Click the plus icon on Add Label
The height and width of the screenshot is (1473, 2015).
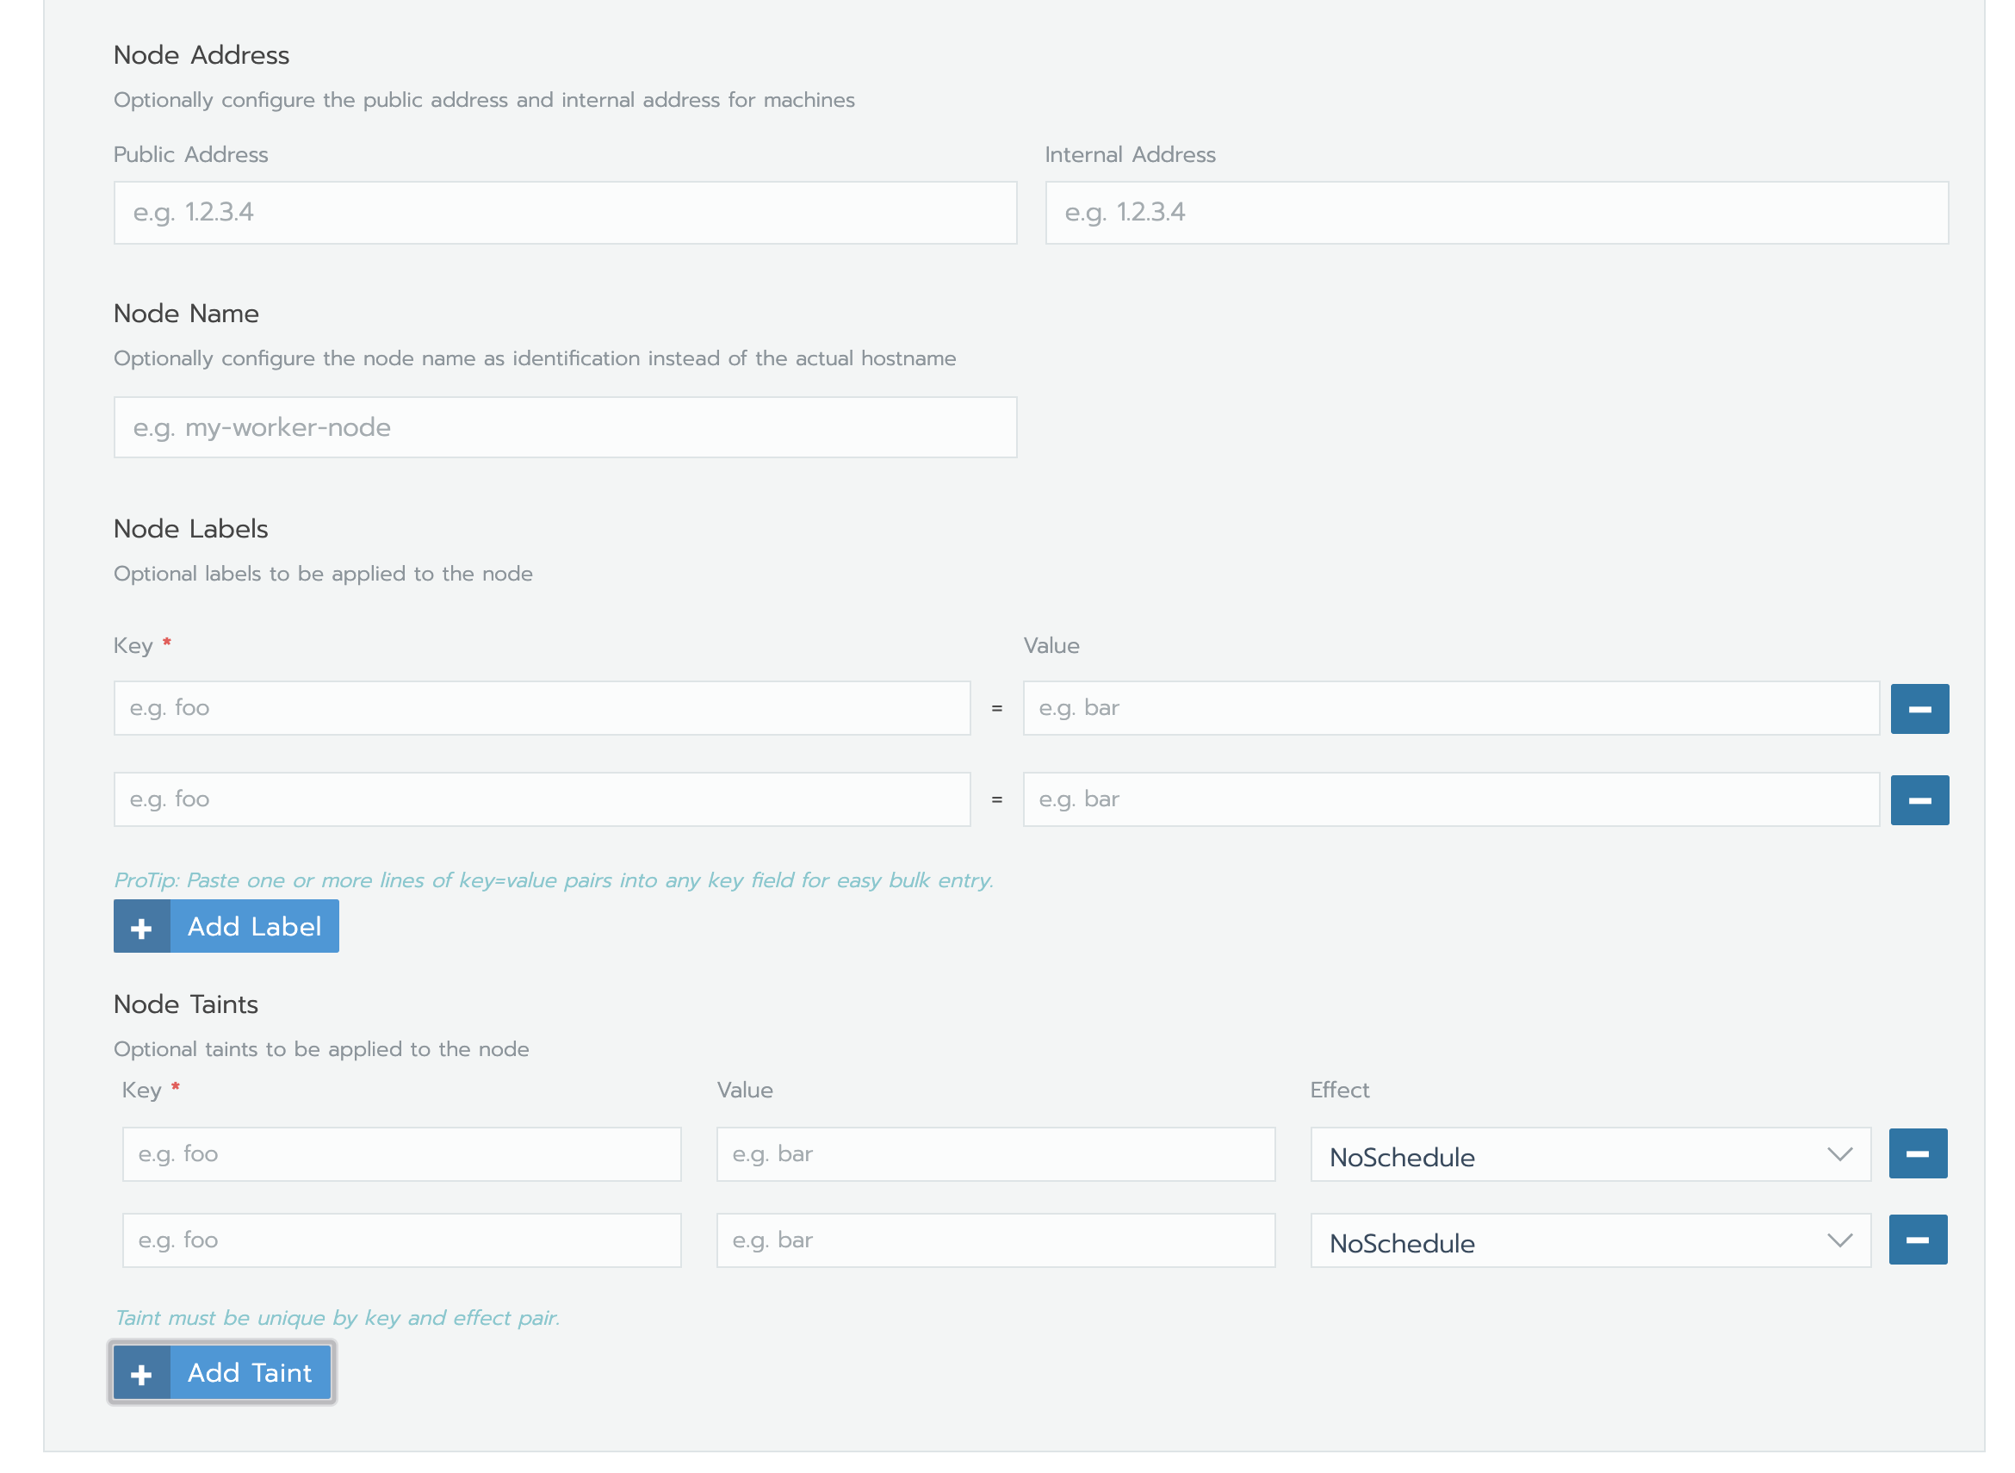click(x=141, y=925)
